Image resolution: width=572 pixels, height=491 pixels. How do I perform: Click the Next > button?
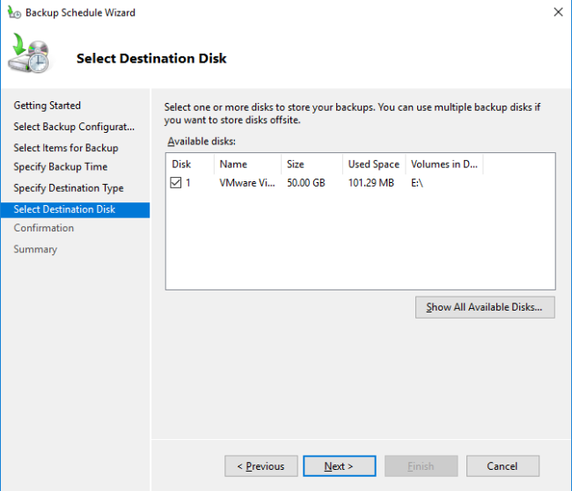coord(340,465)
